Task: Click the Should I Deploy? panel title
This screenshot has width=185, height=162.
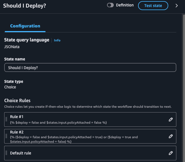Action: tap(25, 6)
